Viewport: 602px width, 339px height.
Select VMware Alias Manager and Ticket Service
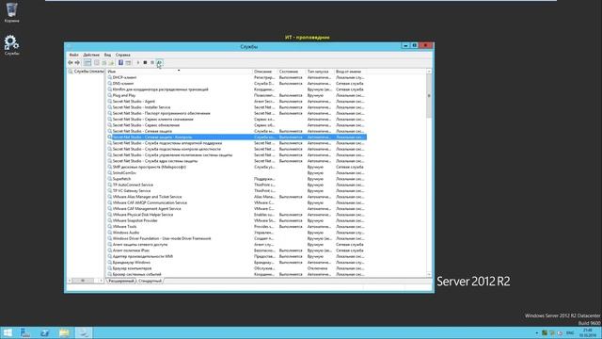point(236,197)
